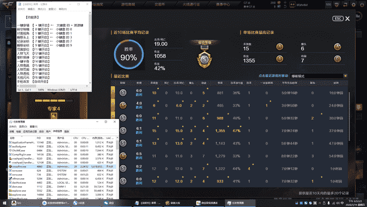The image size is (367, 207).
Task: Switch to the 服务 tab in Task Manager
Action: tap(67, 132)
